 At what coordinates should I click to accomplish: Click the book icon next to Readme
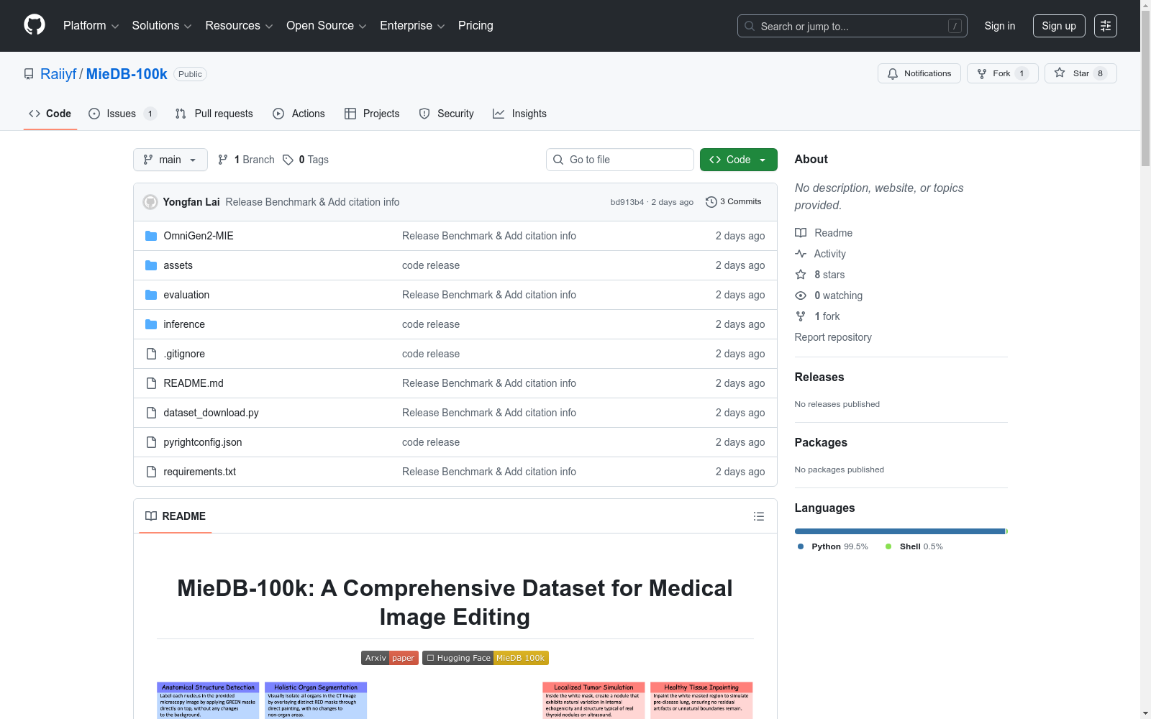(x=801, y=233)
